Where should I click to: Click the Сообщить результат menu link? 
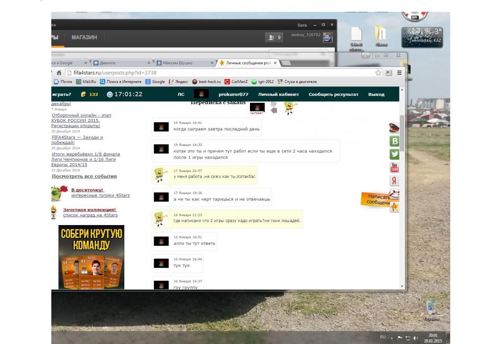333,94
